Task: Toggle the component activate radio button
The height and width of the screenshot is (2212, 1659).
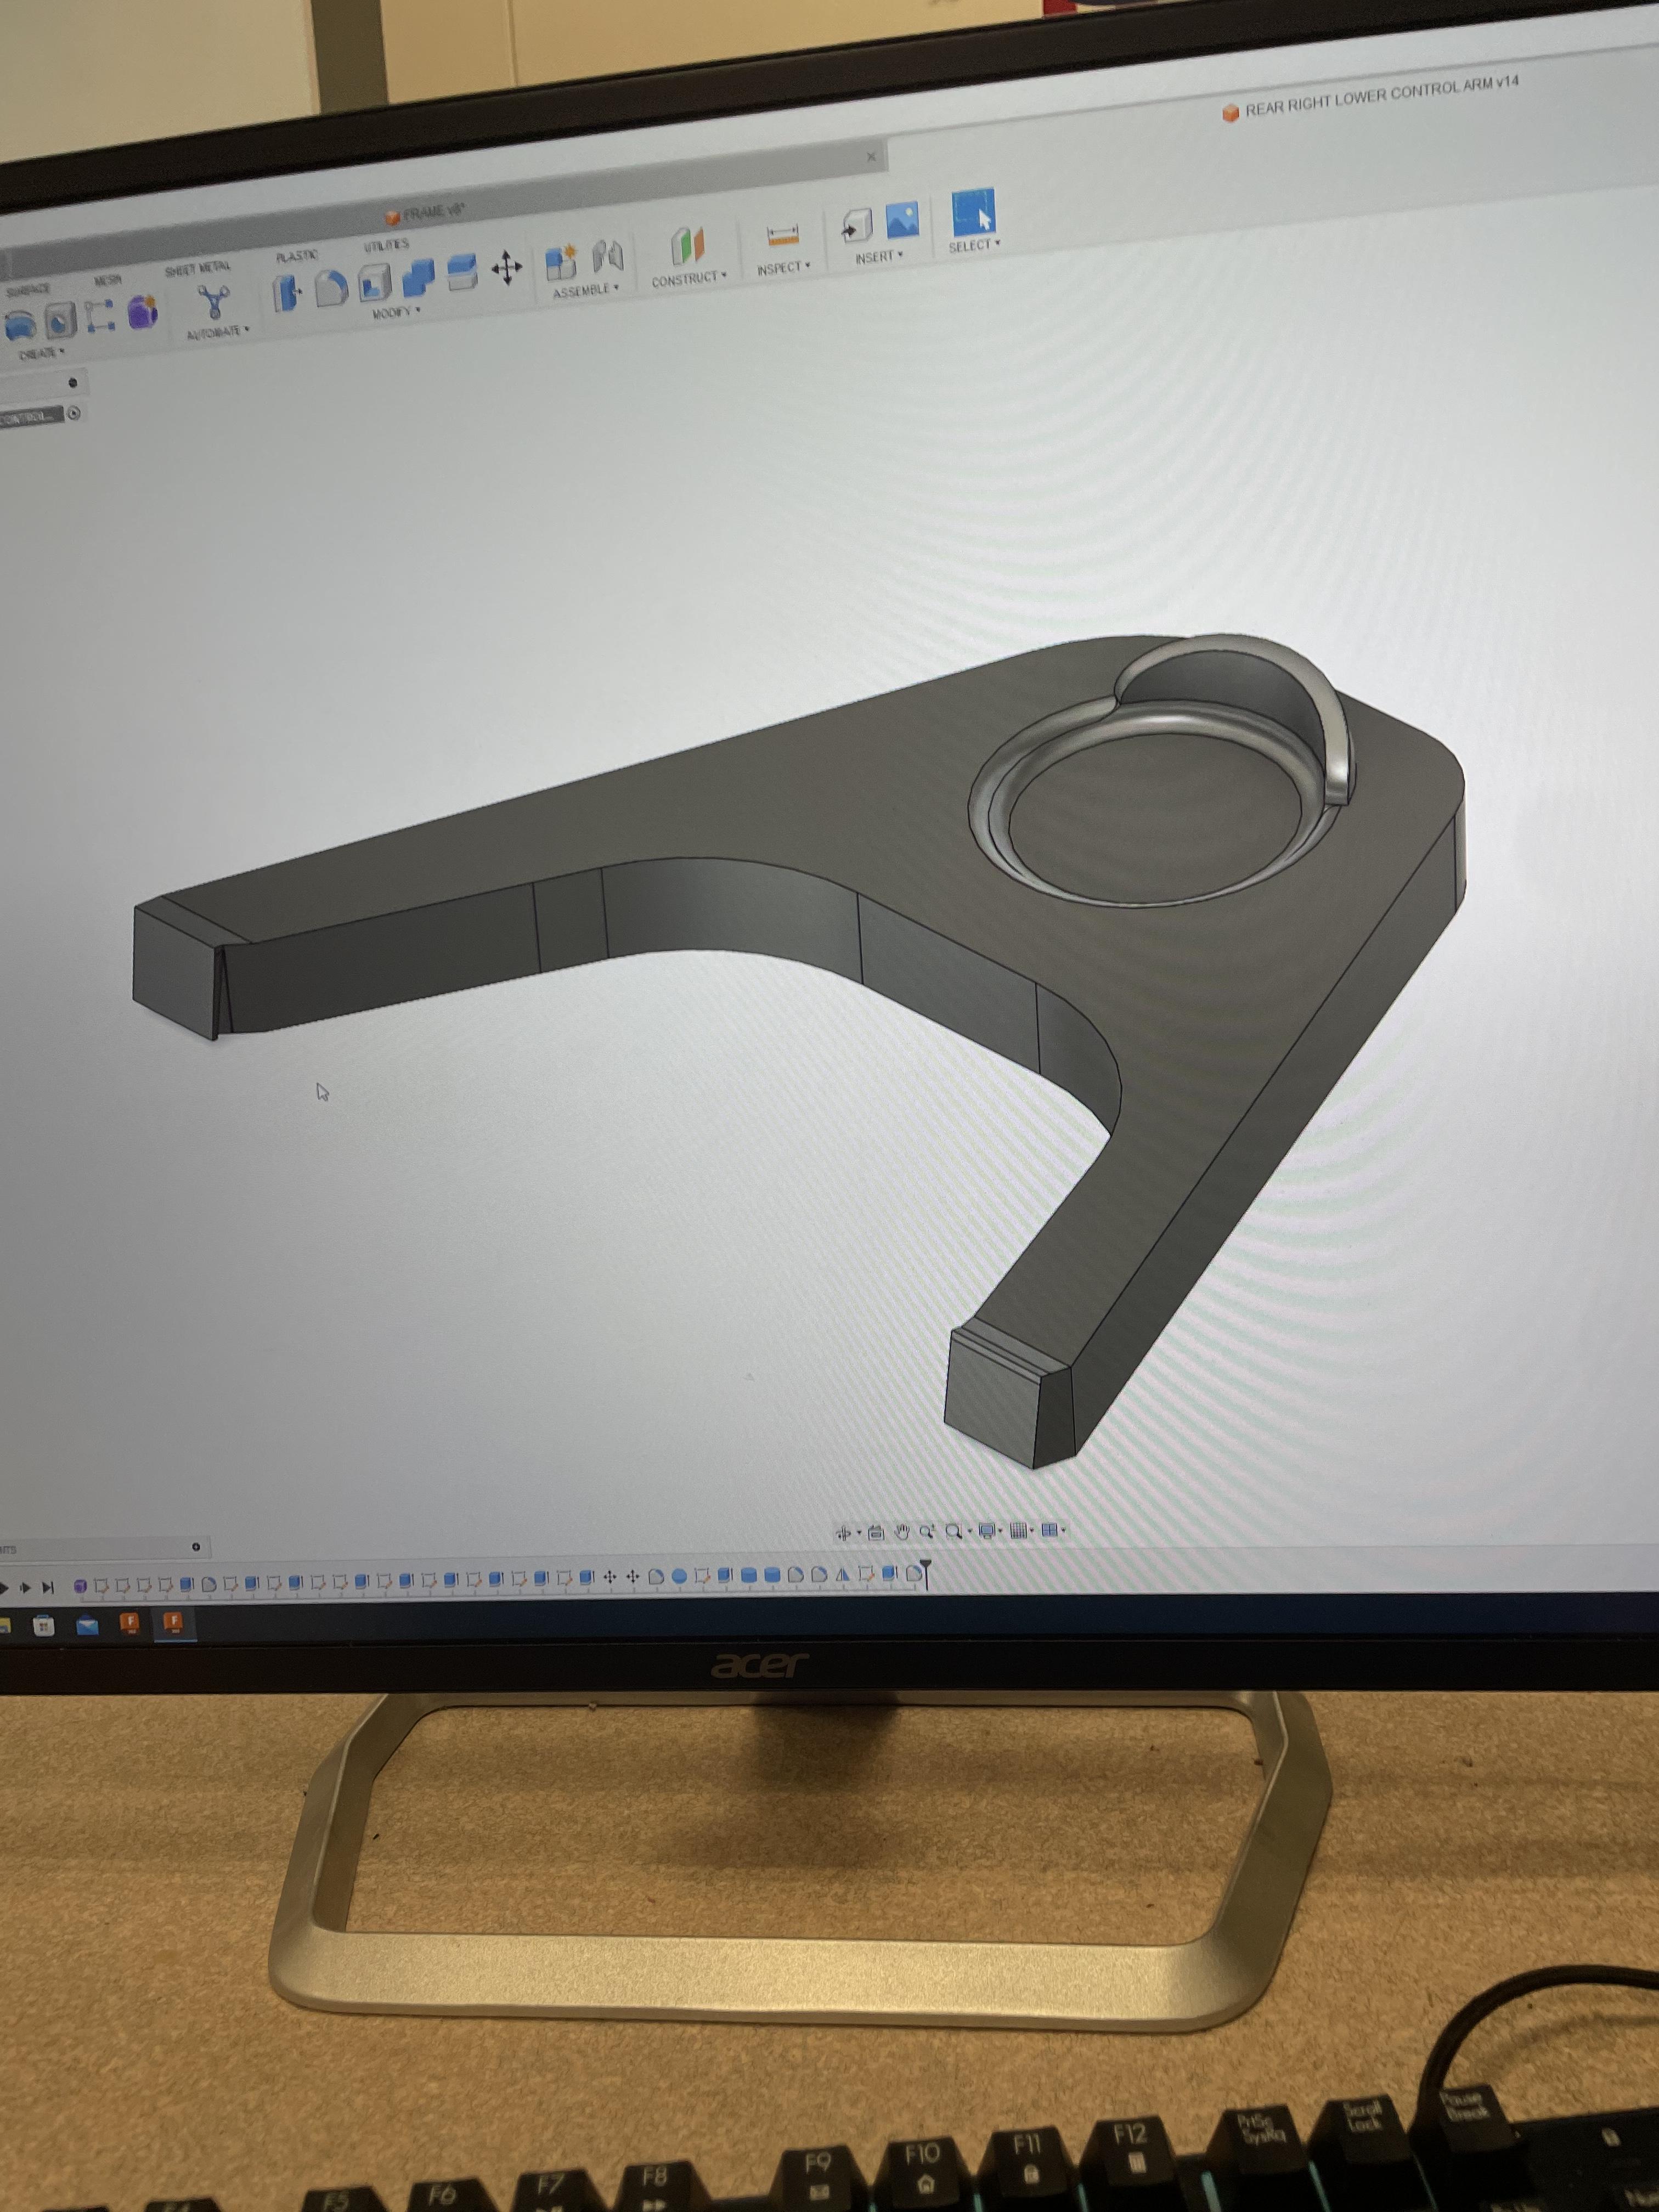Action: [74, 413]
